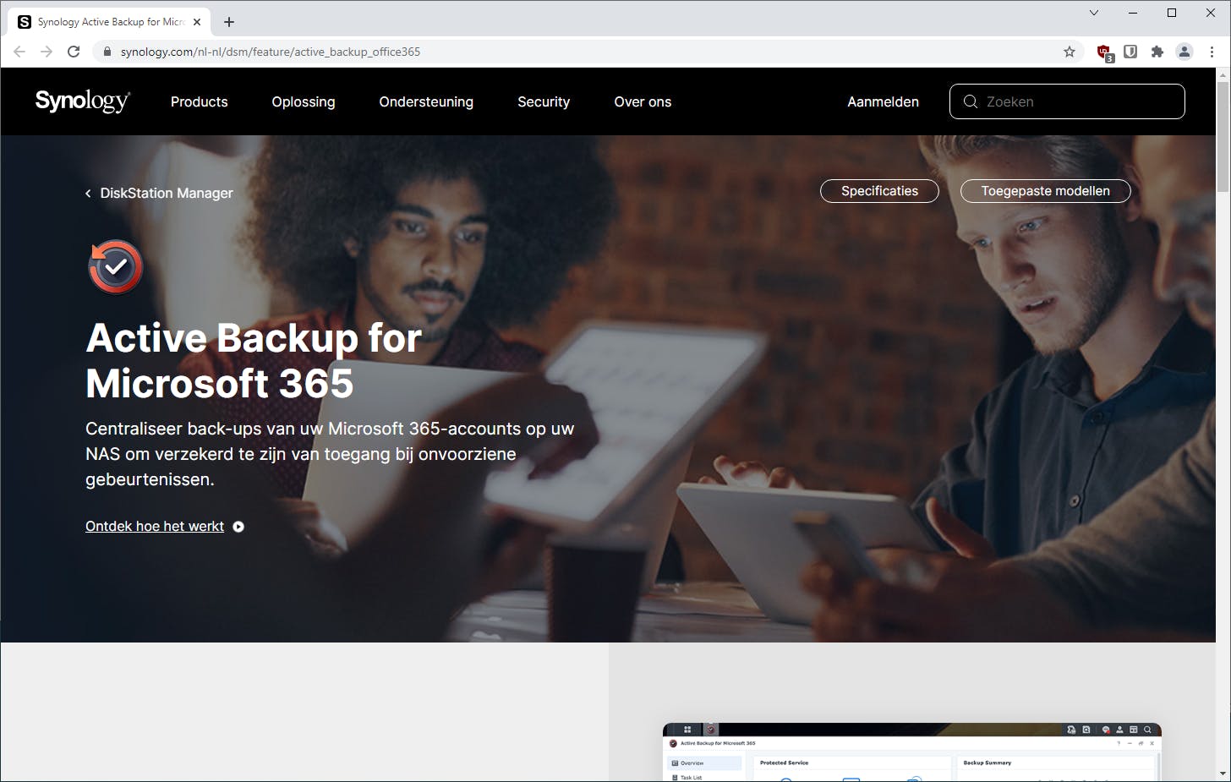Open Chrome's three-dot menu
This screenshot has height=782, width=1231.
pyautogui.click(x=1211, y=52)
